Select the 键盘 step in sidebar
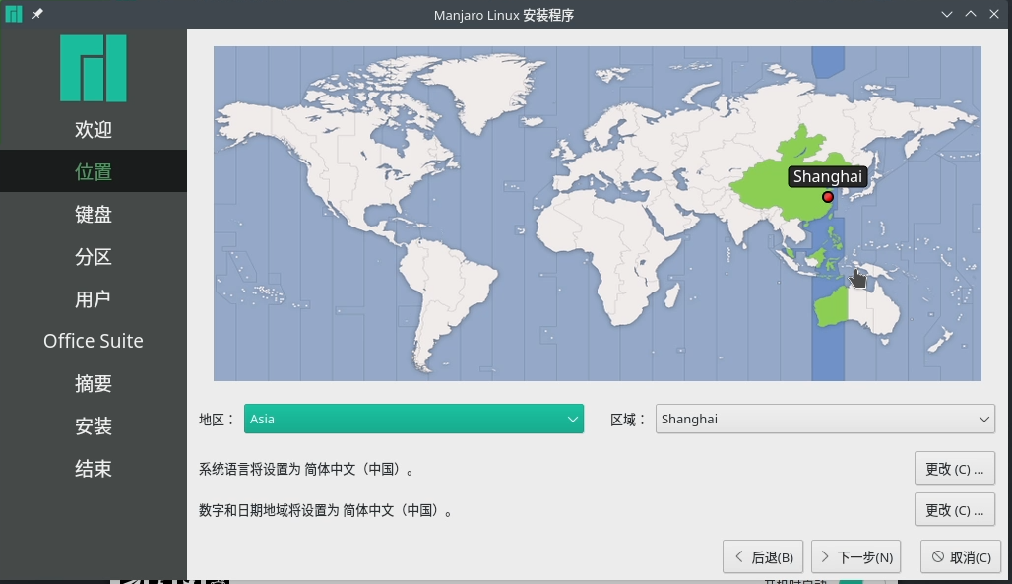Image resolution: width=1012 pixels, height=584 pixels. [94, 214]
